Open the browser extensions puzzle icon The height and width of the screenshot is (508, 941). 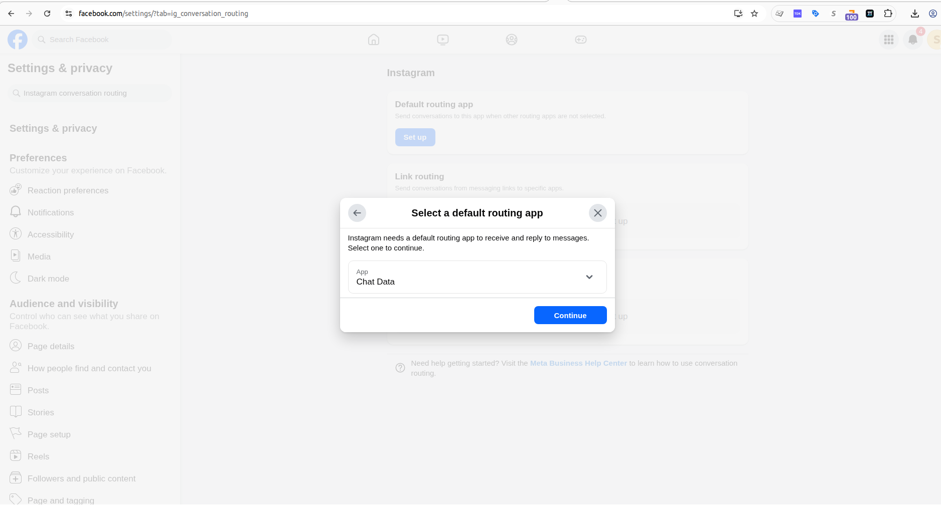point(888,14)
